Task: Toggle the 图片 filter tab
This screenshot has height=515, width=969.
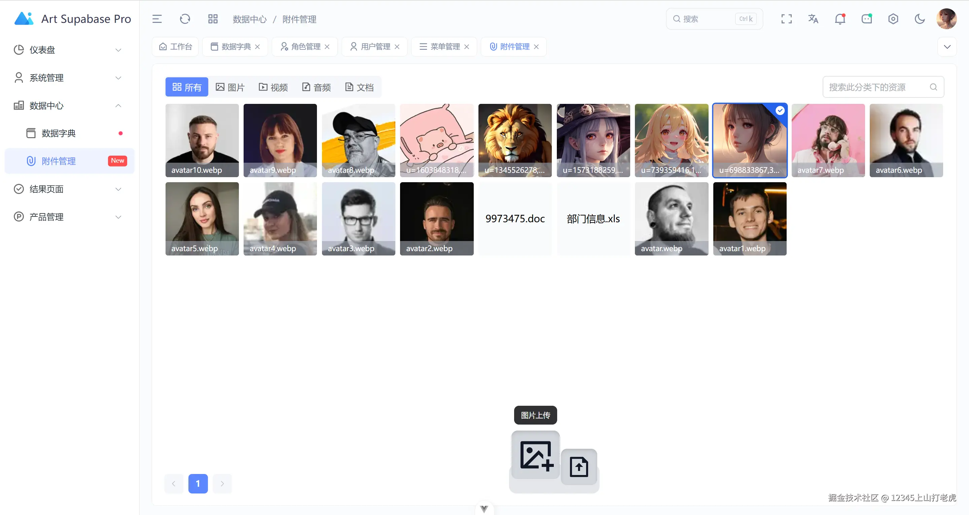Action: 230,87
